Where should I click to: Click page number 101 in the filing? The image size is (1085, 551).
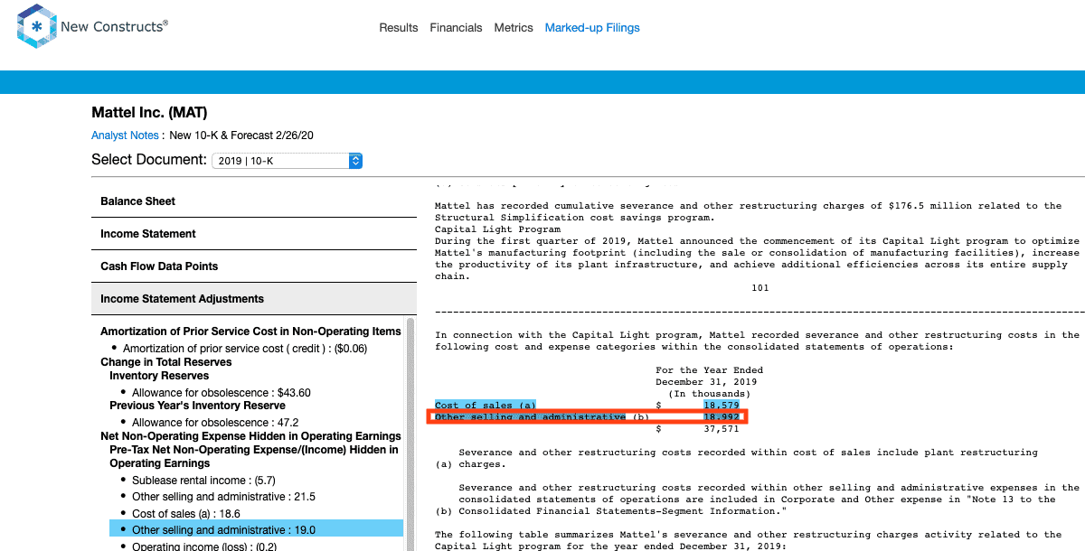click(x=759, y=288)
